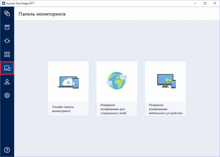The image size is (220, 157).
Task: Open the Archive section in the sidebar
Action: (7, 27)
